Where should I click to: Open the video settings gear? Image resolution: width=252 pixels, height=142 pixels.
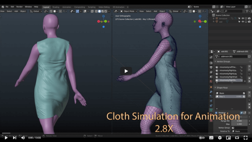pyautogui.click(x=220, y=138)
